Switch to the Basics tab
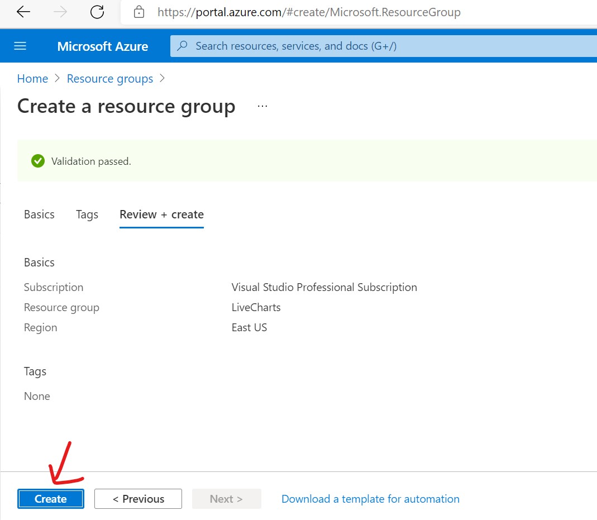This screenshot has width=597, height=520. click(39, 214)
